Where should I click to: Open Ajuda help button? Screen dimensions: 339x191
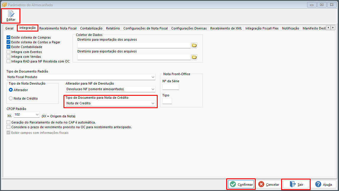324,184
